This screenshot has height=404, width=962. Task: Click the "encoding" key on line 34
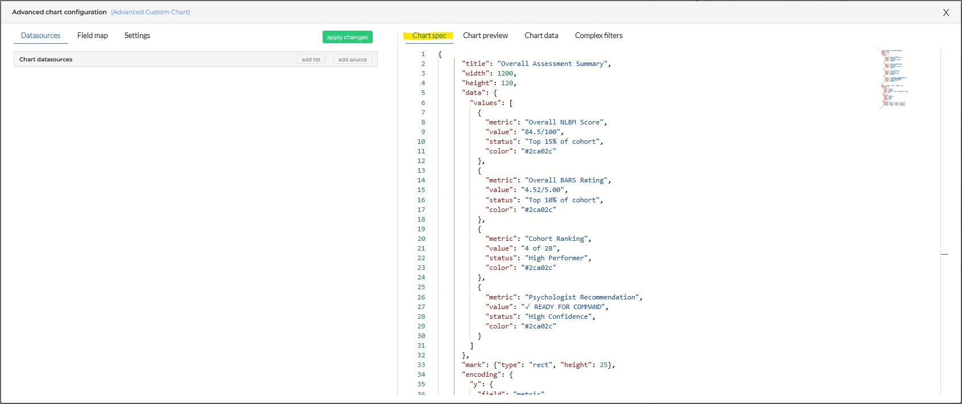point(481,374)
